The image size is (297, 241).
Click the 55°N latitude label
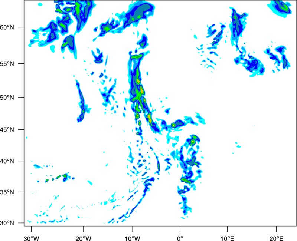click(7, 64)
